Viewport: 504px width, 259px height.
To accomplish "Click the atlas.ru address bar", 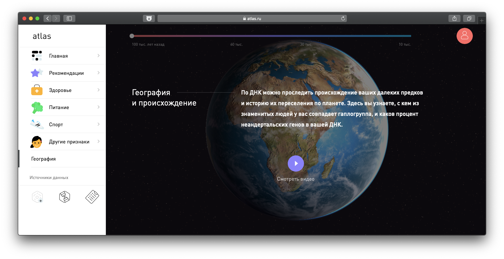I will 252,18.
